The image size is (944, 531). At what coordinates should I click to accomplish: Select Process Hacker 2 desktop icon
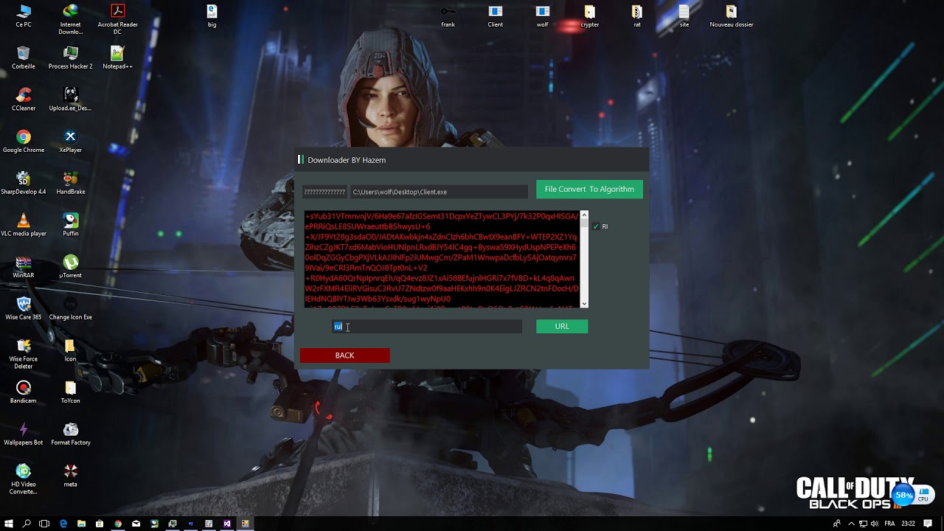[71, 58]
